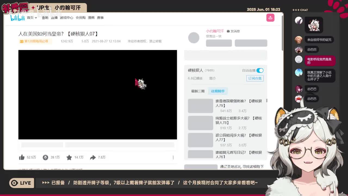Open the 漫画 nav item

click(91, 18)
